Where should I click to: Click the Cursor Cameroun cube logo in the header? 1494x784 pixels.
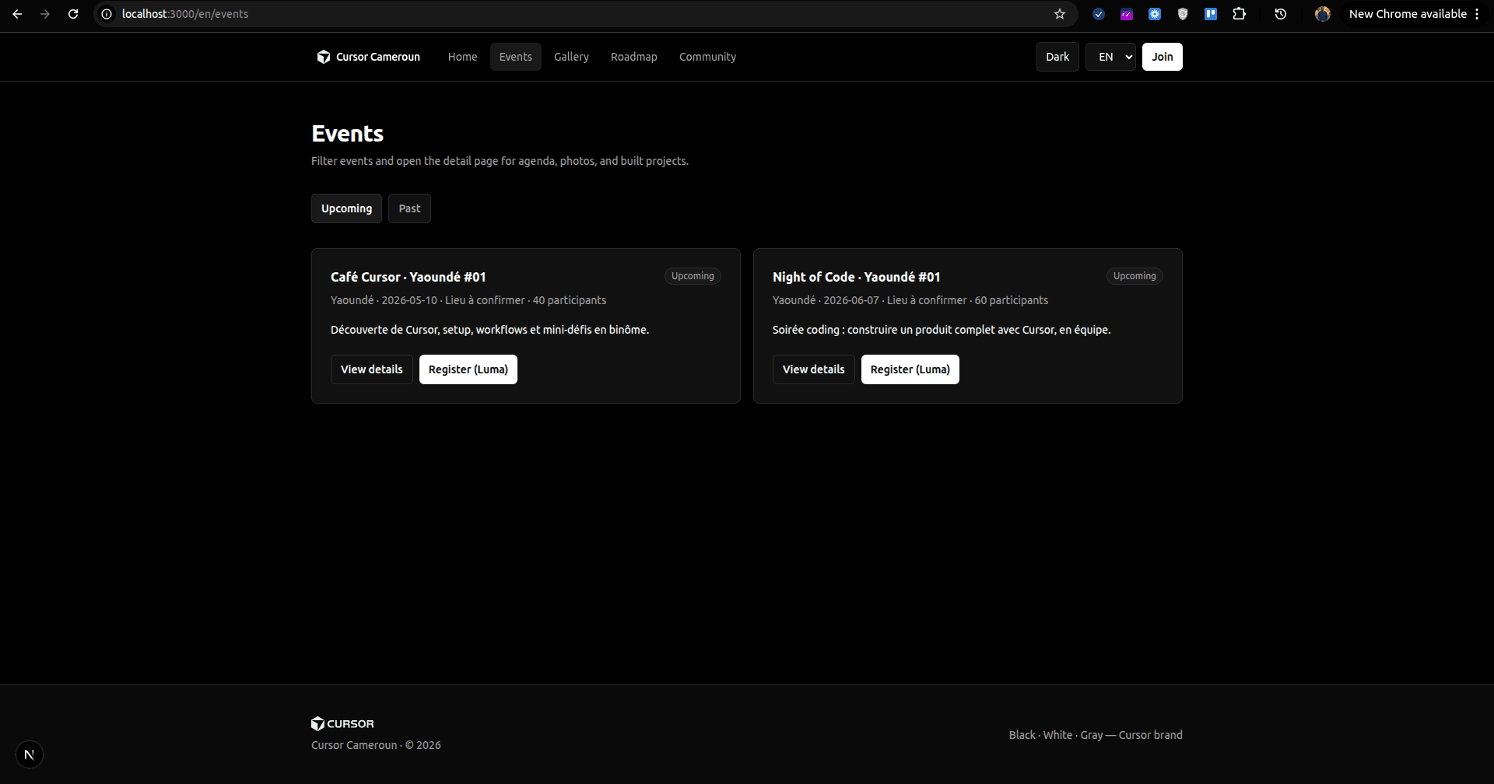324,57
